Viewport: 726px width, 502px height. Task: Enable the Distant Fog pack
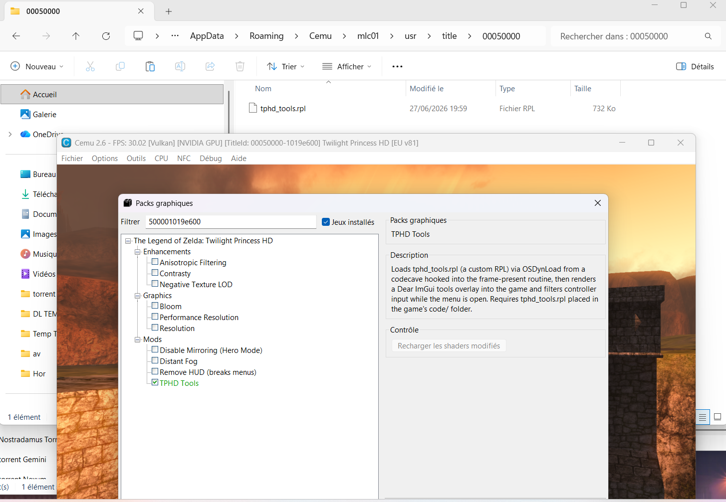pyautogui.click(x=155, y=360)
